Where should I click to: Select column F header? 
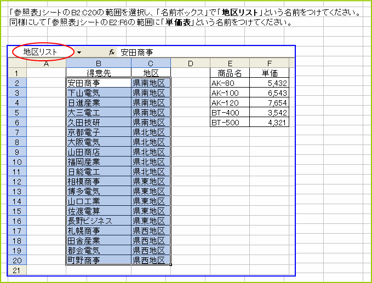[x=269, y=63]
